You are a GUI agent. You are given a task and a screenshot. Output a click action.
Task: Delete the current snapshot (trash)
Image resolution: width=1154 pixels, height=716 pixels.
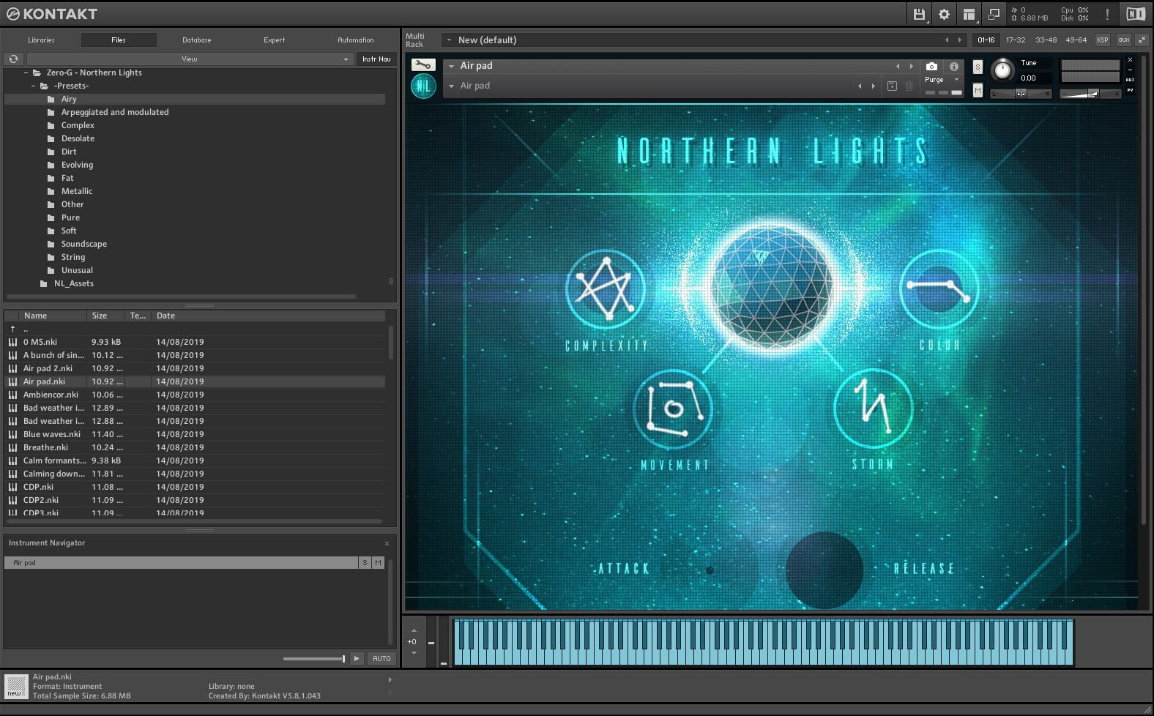[x=909, y=86]
